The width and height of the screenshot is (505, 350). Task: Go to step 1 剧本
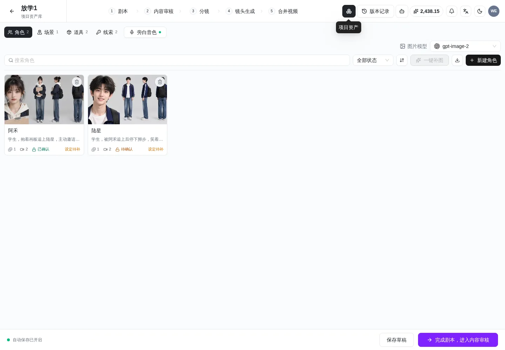tap(119, 11)
